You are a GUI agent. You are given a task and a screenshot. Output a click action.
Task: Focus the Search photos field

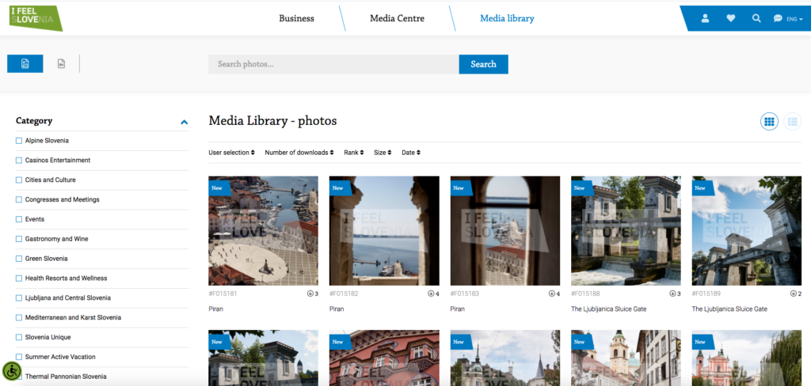pos(333,64)
